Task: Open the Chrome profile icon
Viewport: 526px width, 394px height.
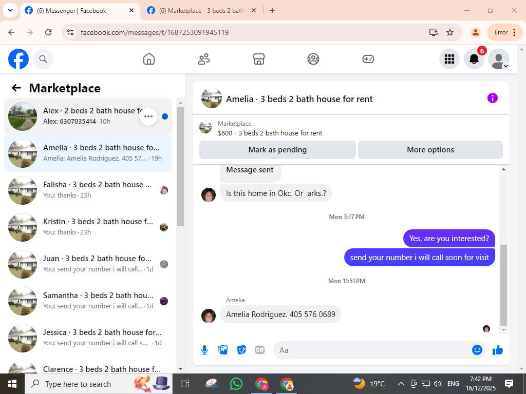Action: pos(475,32)
